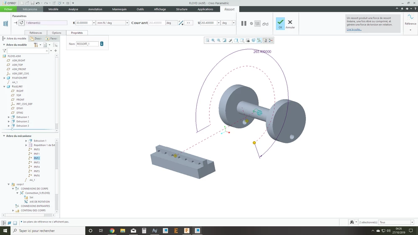Open the info icon next to RESSORT_1 name
Viewport: 418px width, 235px height.
[x=102, y=43]
